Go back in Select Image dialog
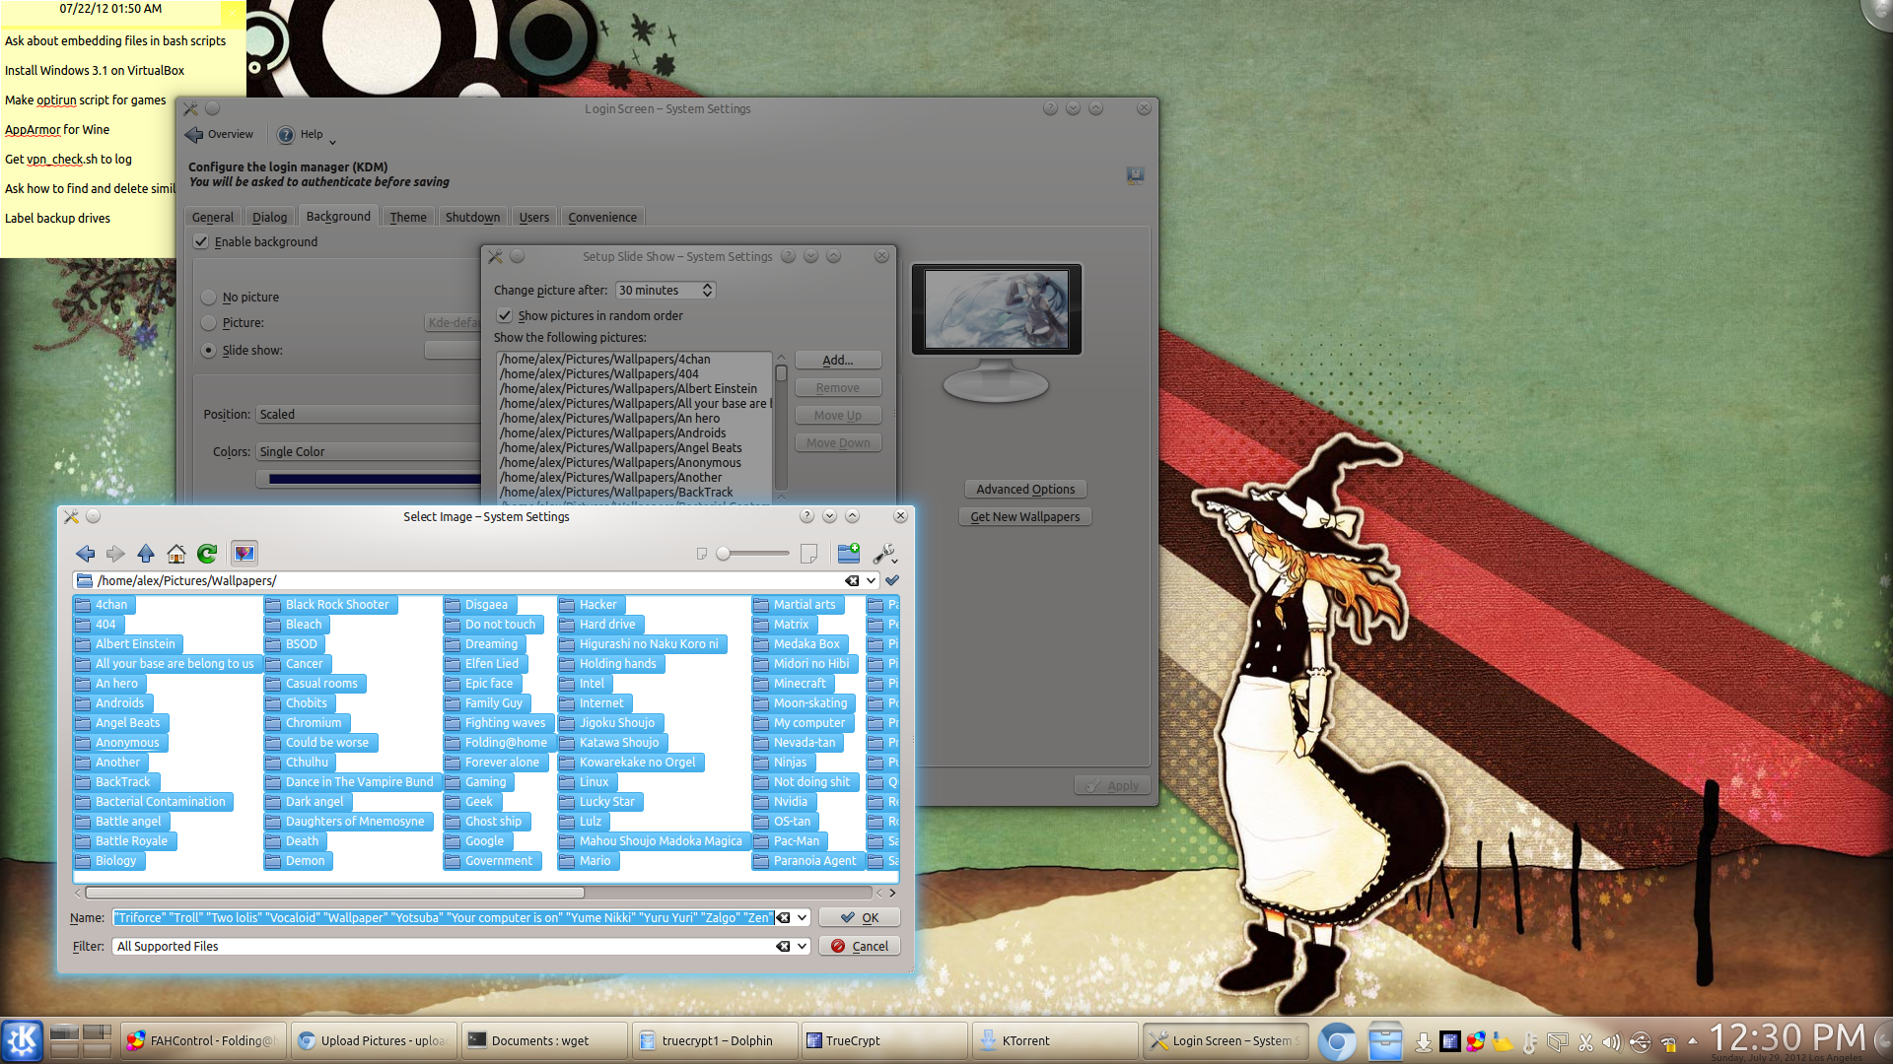Image resolution: width=1893 pixels, height=1064 pixels. 86,554
